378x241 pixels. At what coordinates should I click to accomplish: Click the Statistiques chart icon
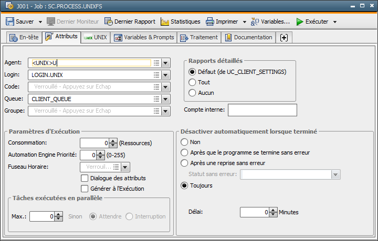[x=165, y=21]
